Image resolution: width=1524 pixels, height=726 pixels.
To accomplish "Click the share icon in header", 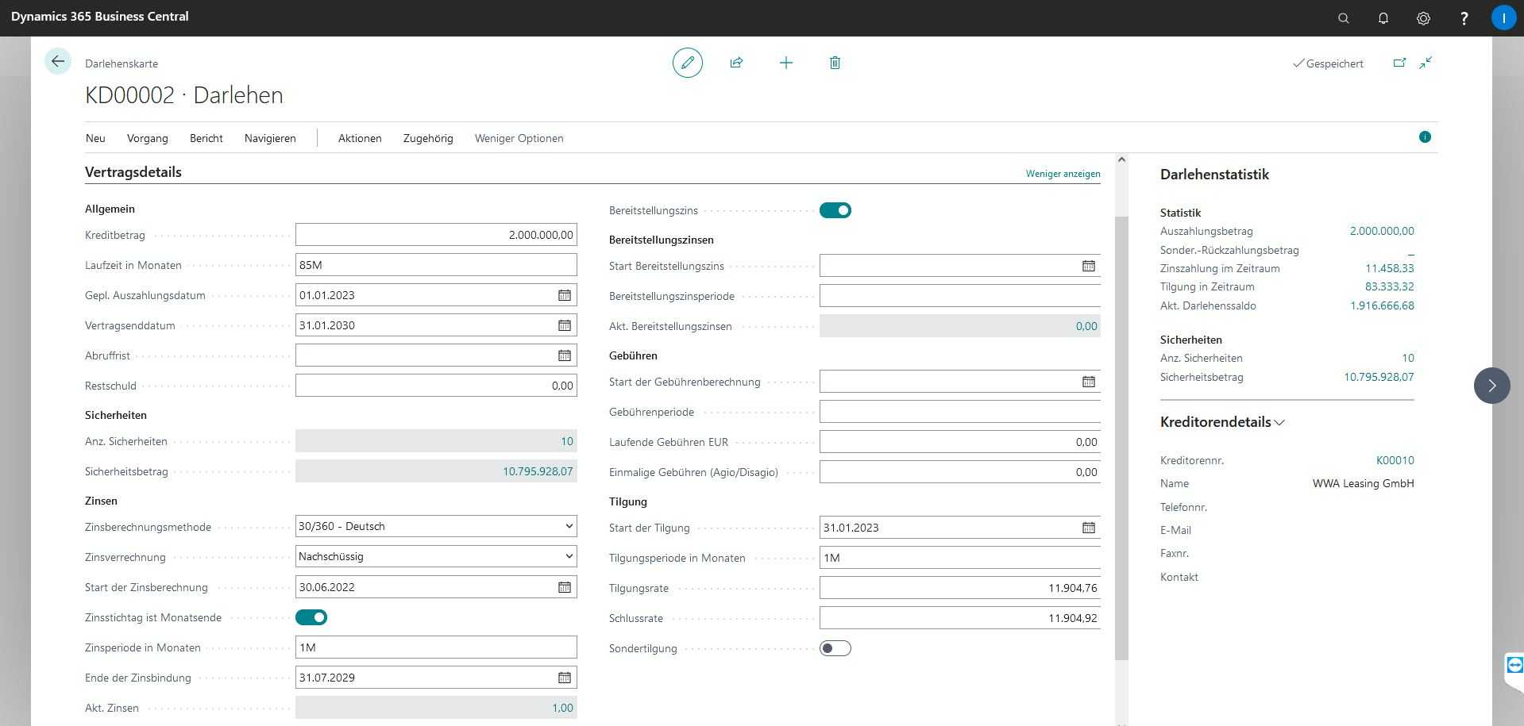I will (736, 63).
